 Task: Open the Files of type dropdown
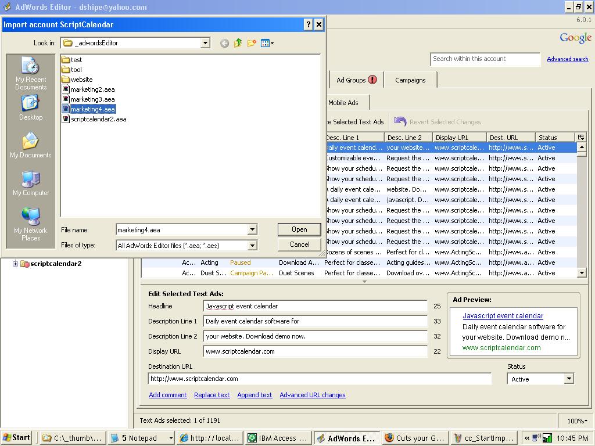[252, 246]
